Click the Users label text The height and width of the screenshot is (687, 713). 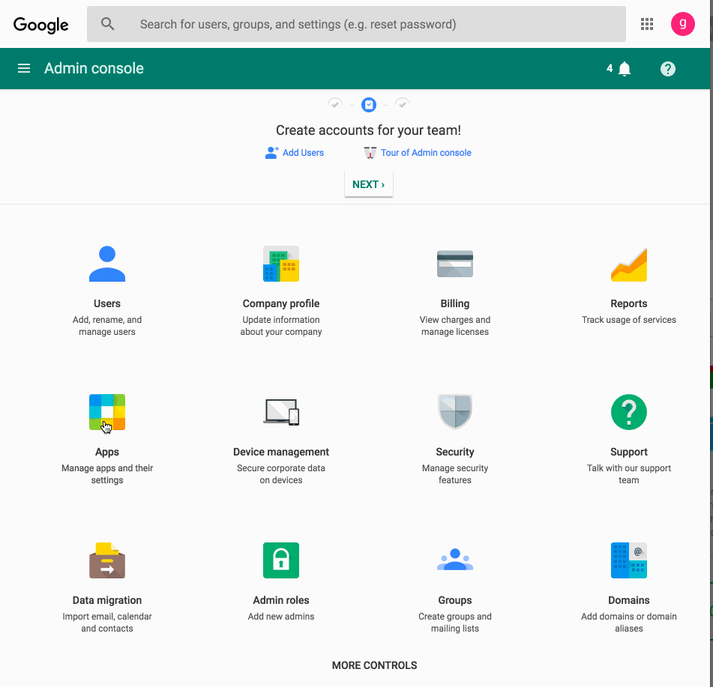107,303
